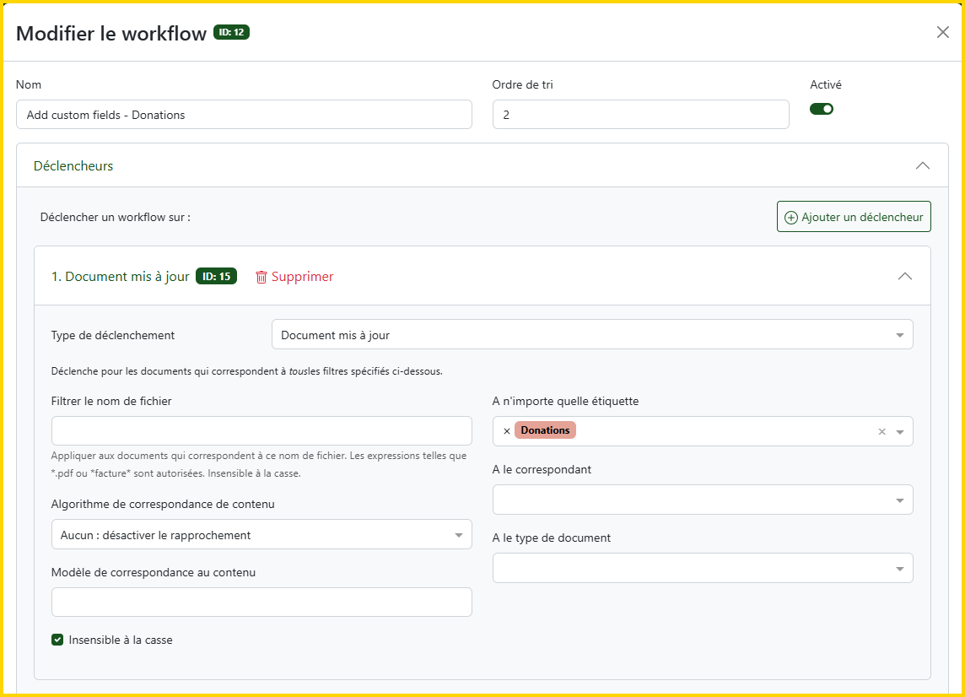Viewport: 965px width, 697px height.
Task: Click the Déclencheurs section header title
Action: [73, 166]
